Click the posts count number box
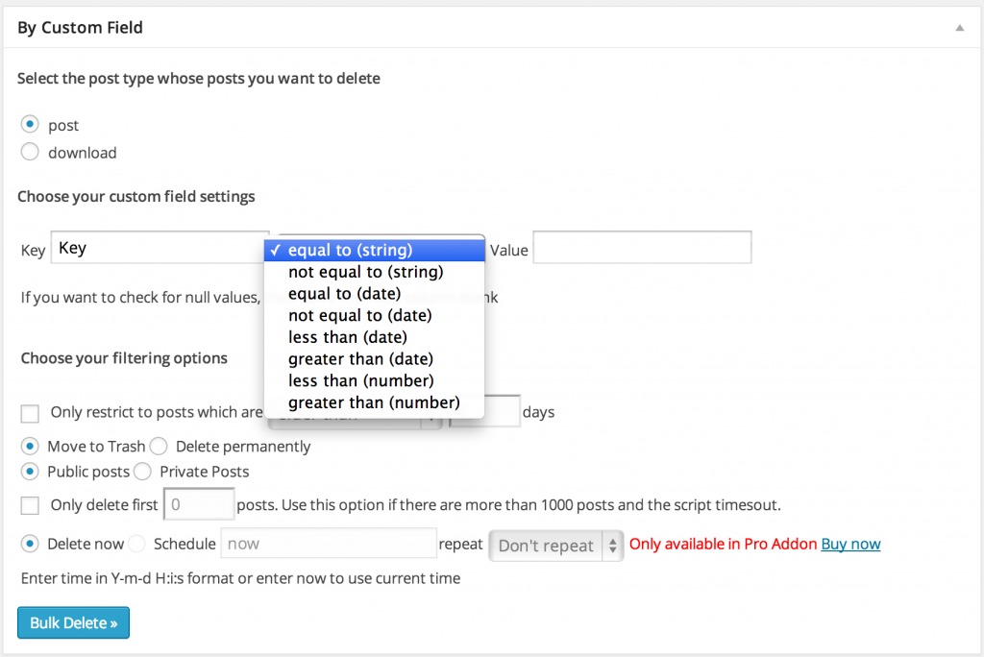 coord(198,503)
